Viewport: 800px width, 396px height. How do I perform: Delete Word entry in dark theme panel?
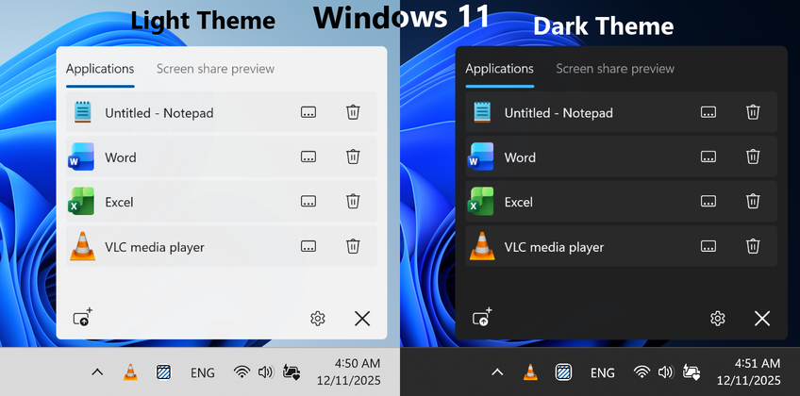click(753, 157)
